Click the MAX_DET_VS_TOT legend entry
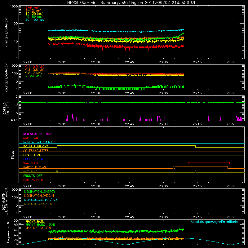The height and width of the screenshot is (248, 248). pos(38,228)
